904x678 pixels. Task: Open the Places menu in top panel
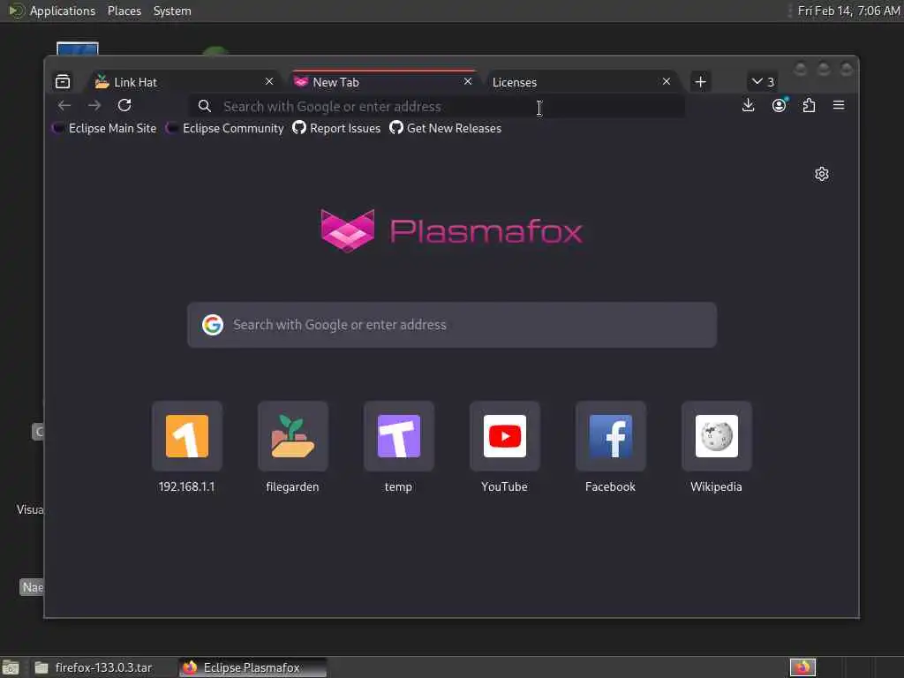(x=124, y=11)
